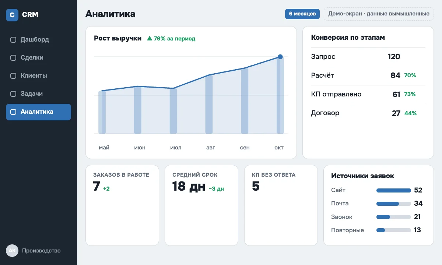
Task: Click the −3 дн change indicator
Action: [216, 189]
